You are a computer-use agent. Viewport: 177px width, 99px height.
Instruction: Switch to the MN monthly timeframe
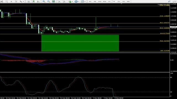[x=128, y=1]
